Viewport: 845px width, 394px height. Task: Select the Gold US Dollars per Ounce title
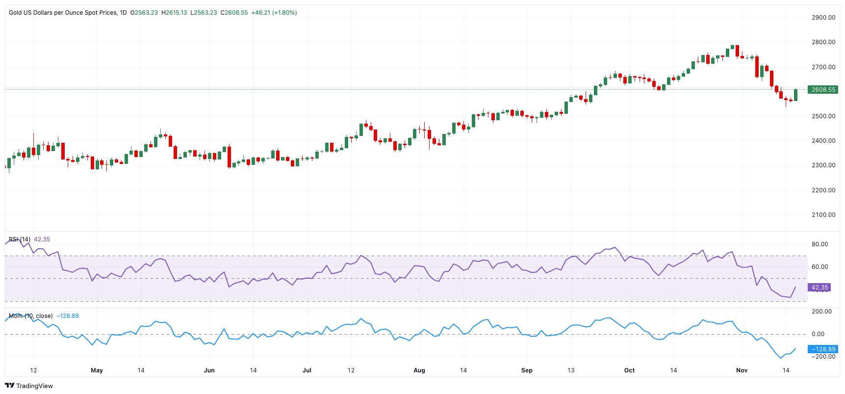click(x=63, y=13)
